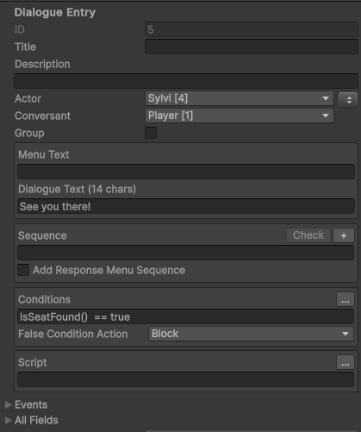Expand the Events foldout
The width and height of the screenshot is (361, 432).
9,404
